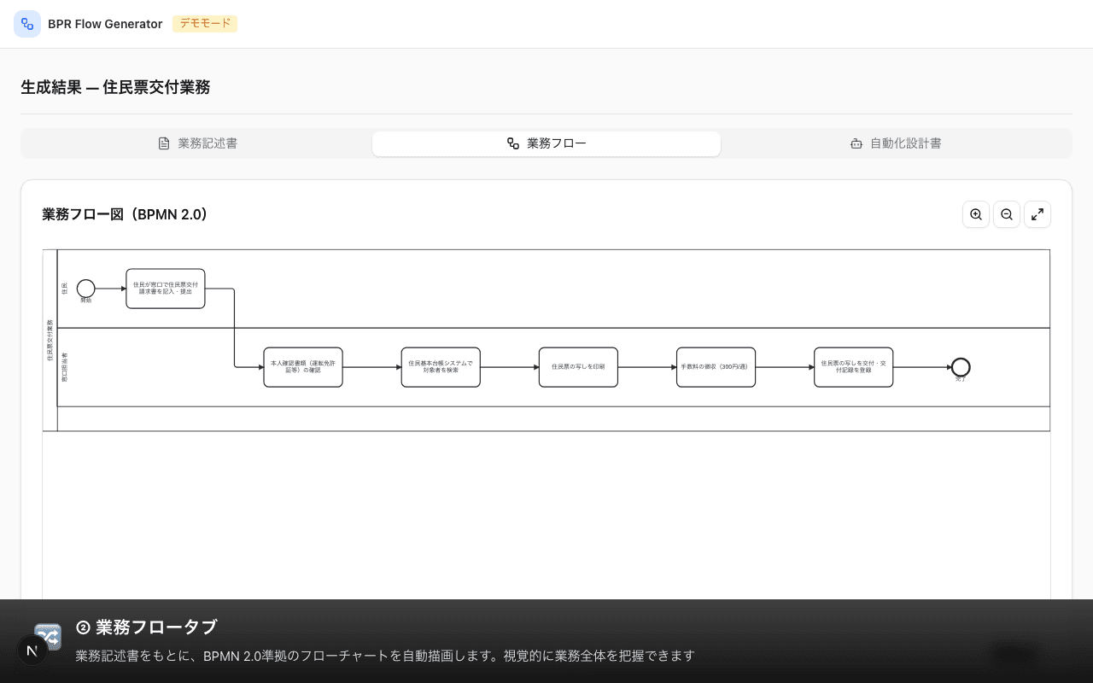The image size is (1093, 683).
Task: Click the BPR Flow Generator logo icon
Action: tap(27, 24)
